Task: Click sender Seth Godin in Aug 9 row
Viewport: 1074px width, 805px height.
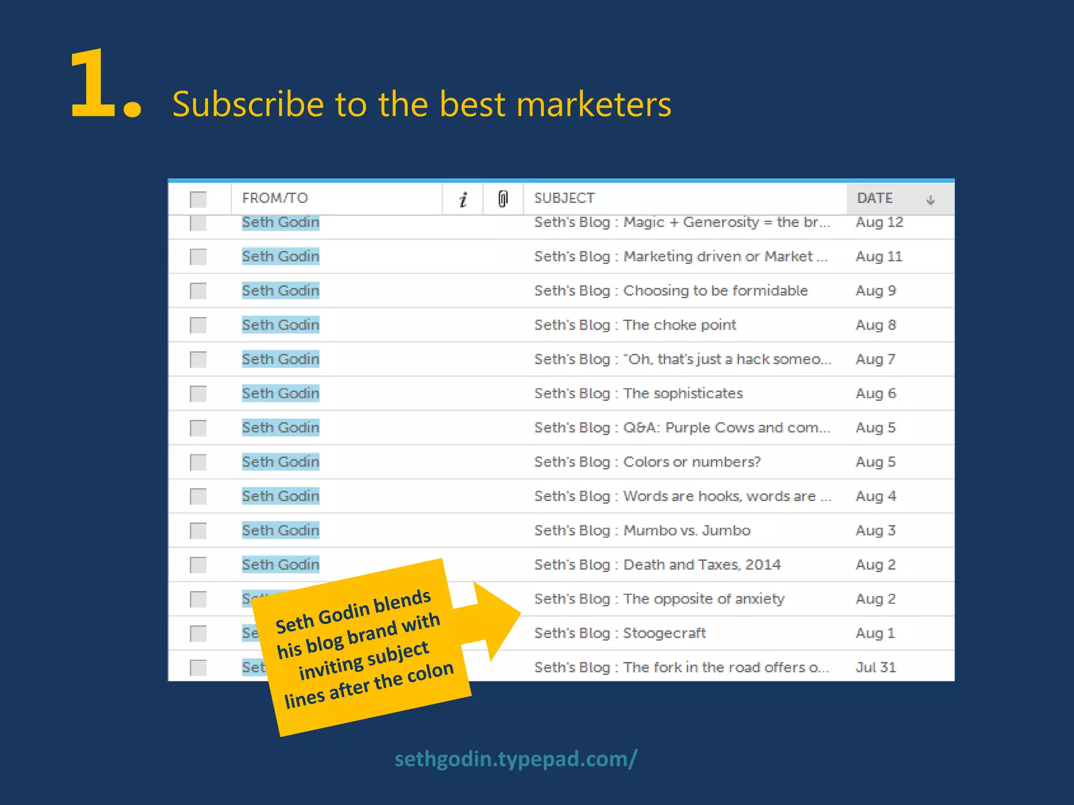Action: tap(281, 290)
